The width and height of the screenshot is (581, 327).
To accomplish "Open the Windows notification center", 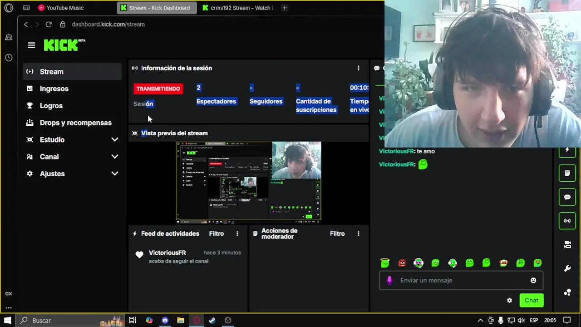I will click(x=566, y=320).
